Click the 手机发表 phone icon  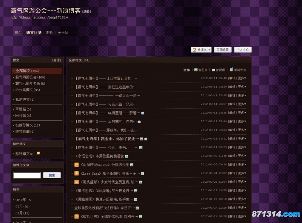point(231,69)
